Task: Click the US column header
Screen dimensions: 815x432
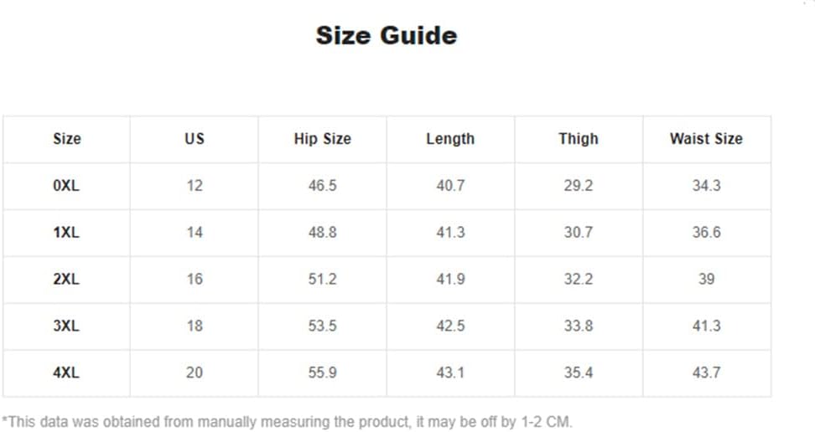Action: (x=195, y=139)
